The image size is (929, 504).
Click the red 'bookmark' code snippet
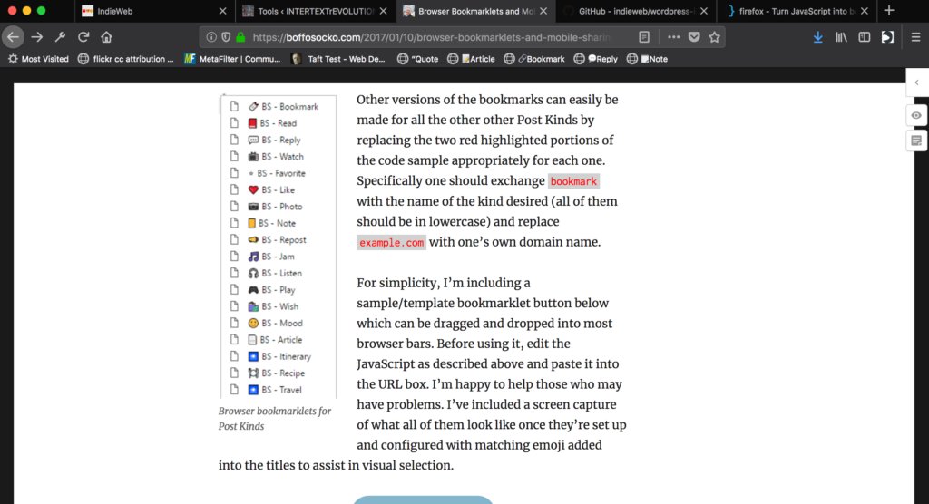click(573, 181)
